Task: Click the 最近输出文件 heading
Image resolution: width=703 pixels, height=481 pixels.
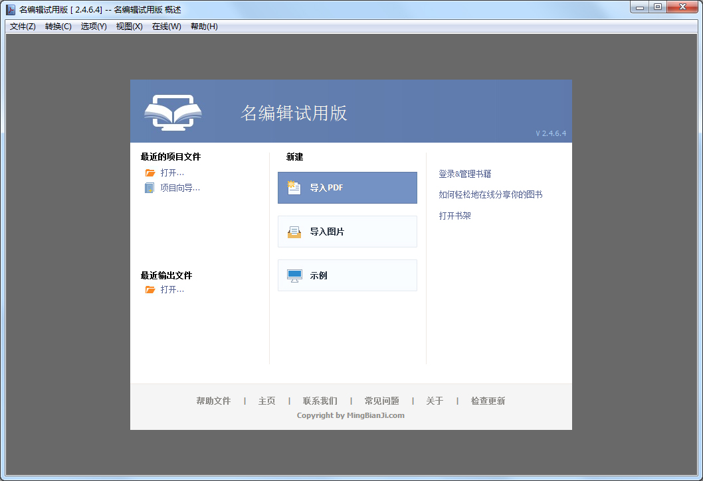Action: click(x=166, y=275)
